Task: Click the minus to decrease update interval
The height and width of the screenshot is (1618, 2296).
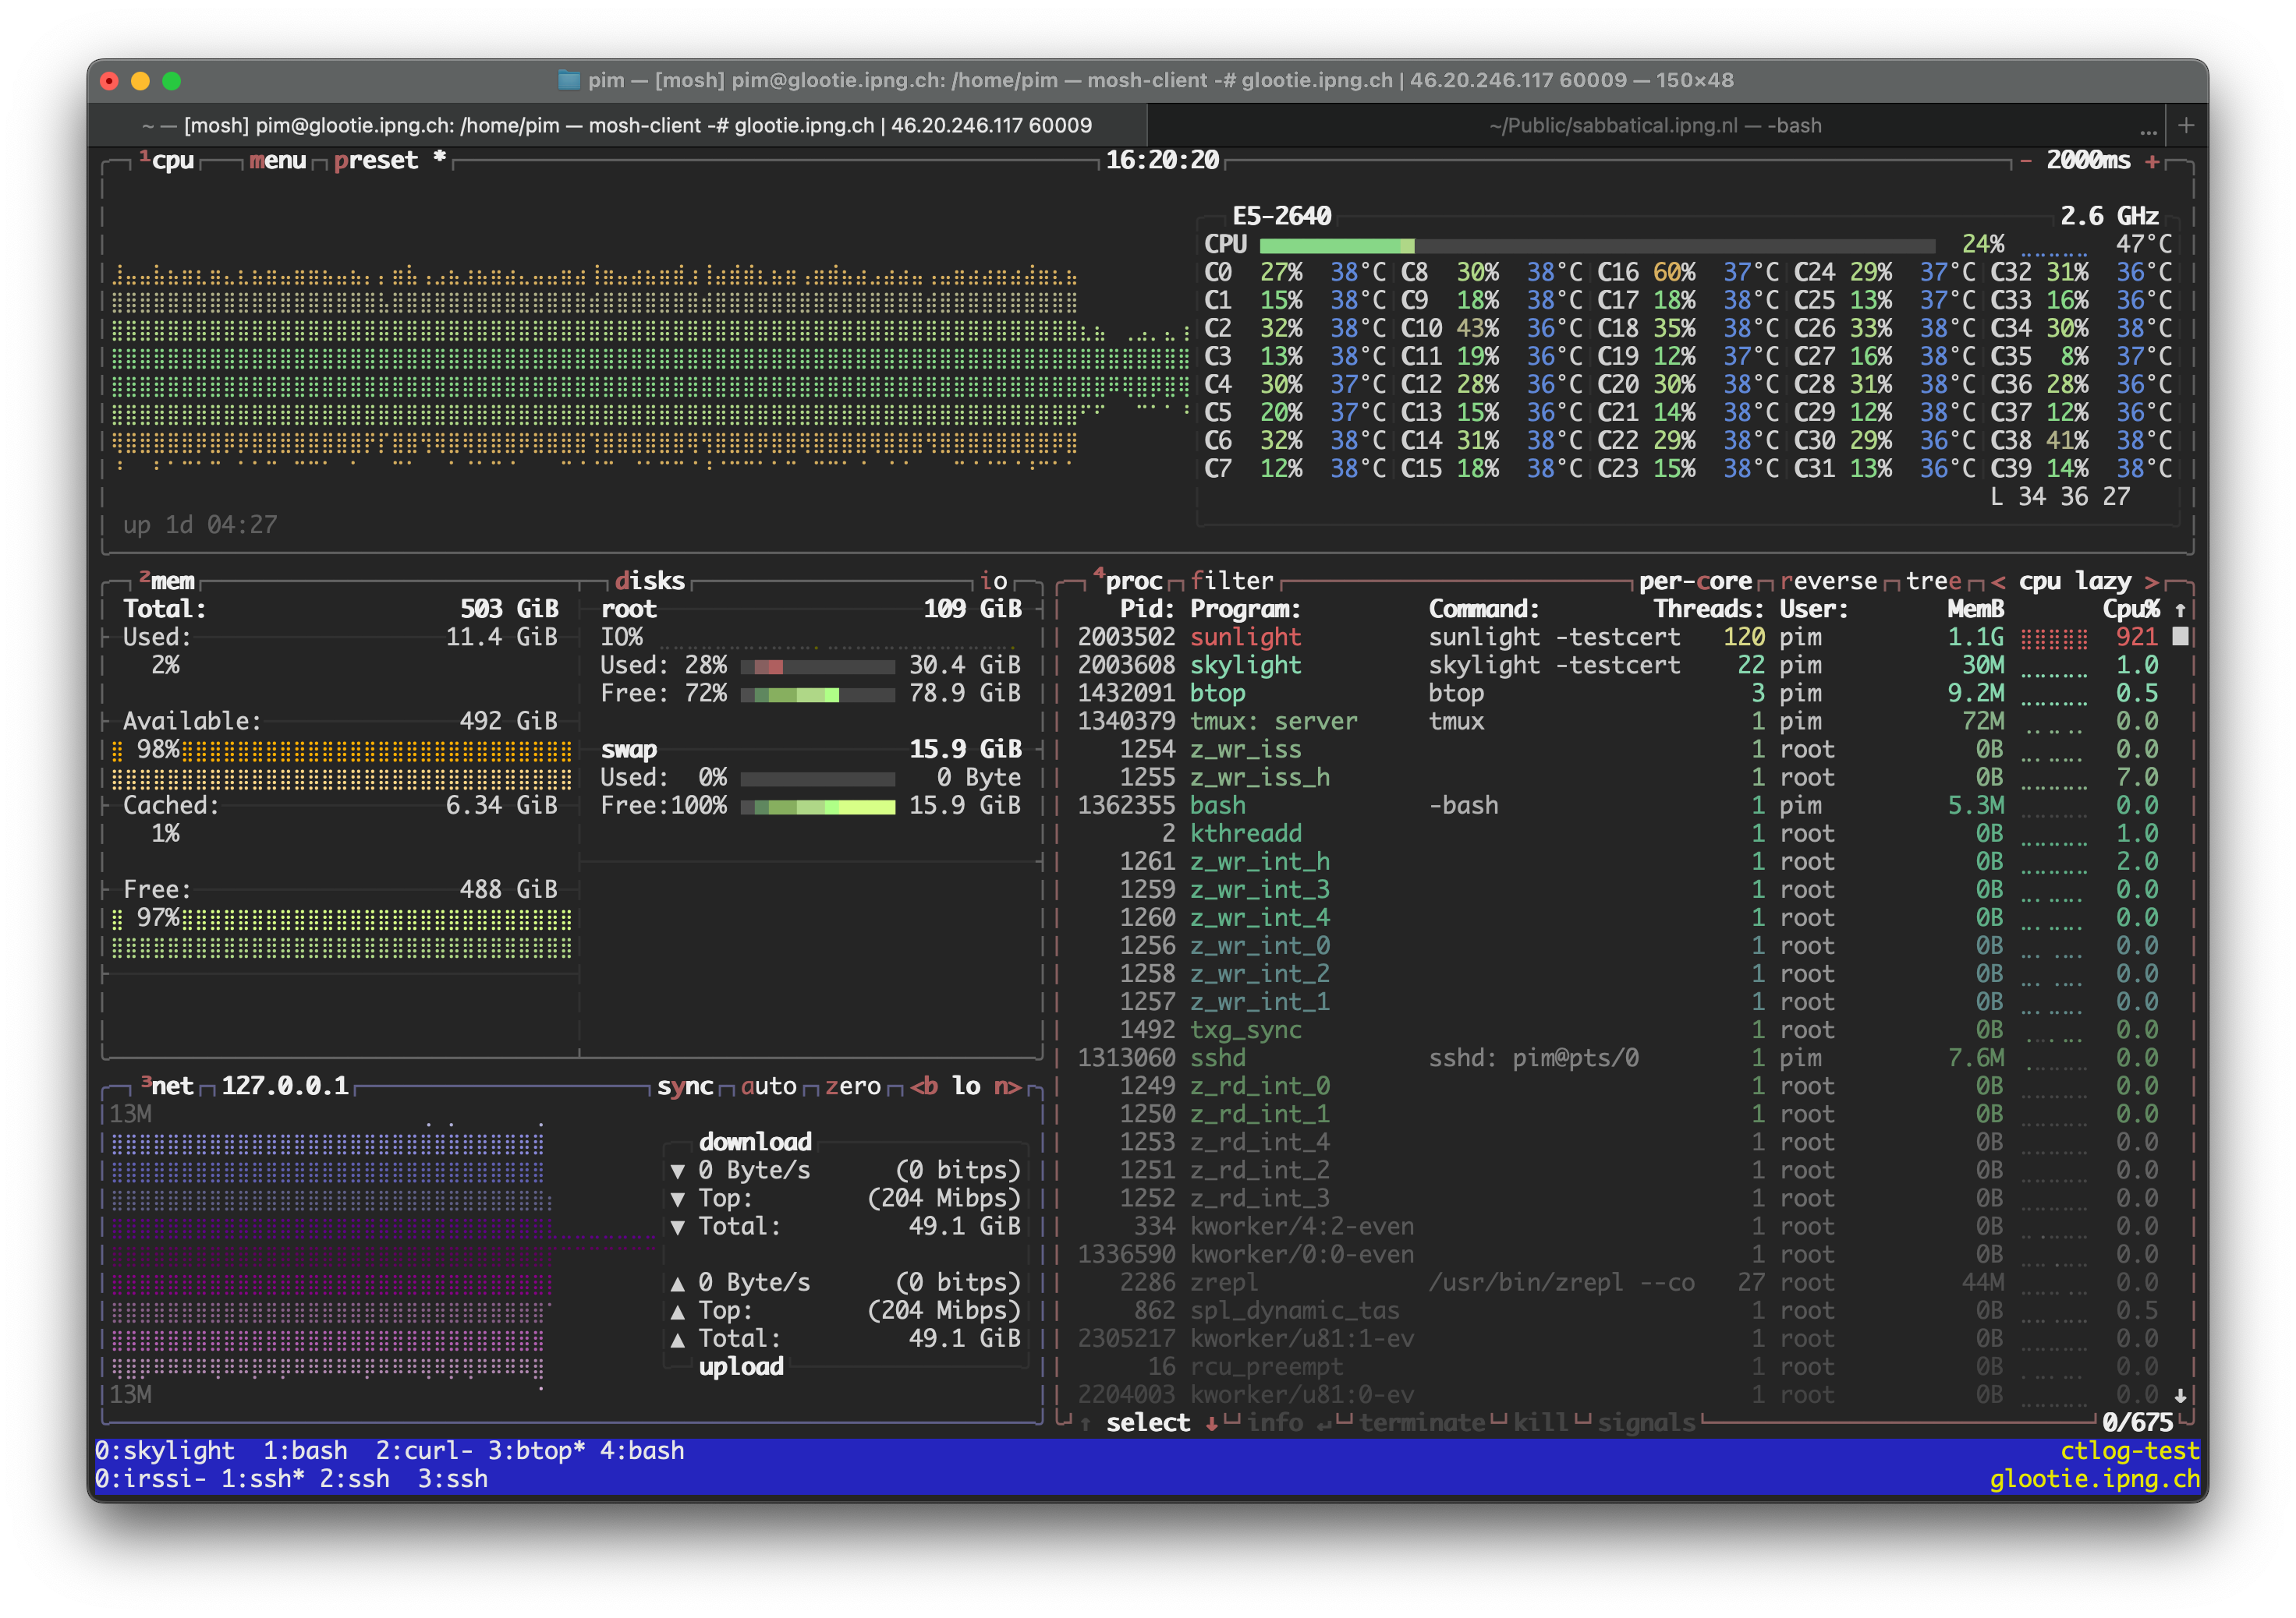Action: point(2025,161)
